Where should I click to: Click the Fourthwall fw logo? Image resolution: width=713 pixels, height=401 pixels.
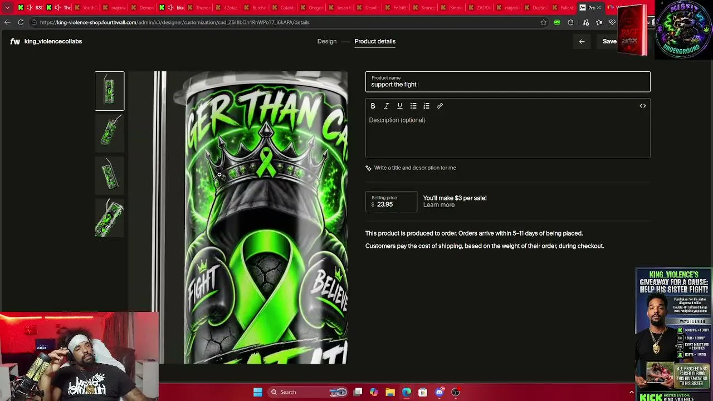click(x=15, y=41)
